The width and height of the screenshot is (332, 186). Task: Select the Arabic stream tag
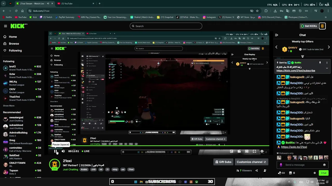tap(84, 169)
